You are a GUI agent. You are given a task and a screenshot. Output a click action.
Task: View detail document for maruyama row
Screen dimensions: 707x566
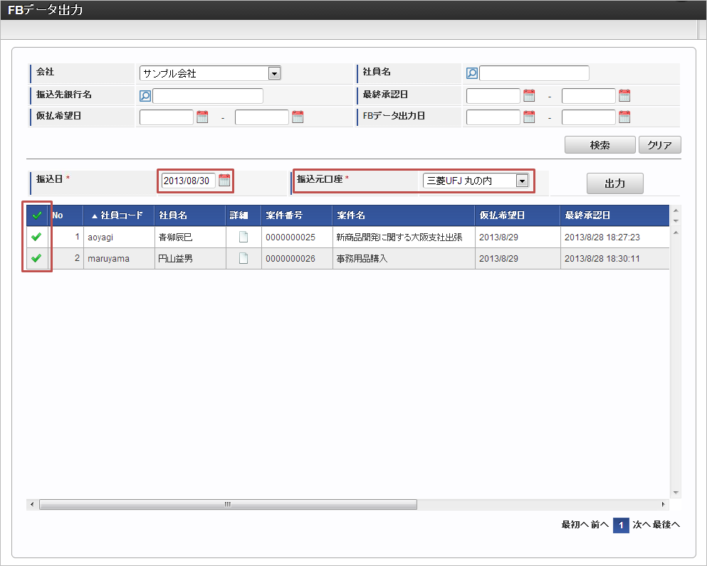coord(243,259)
